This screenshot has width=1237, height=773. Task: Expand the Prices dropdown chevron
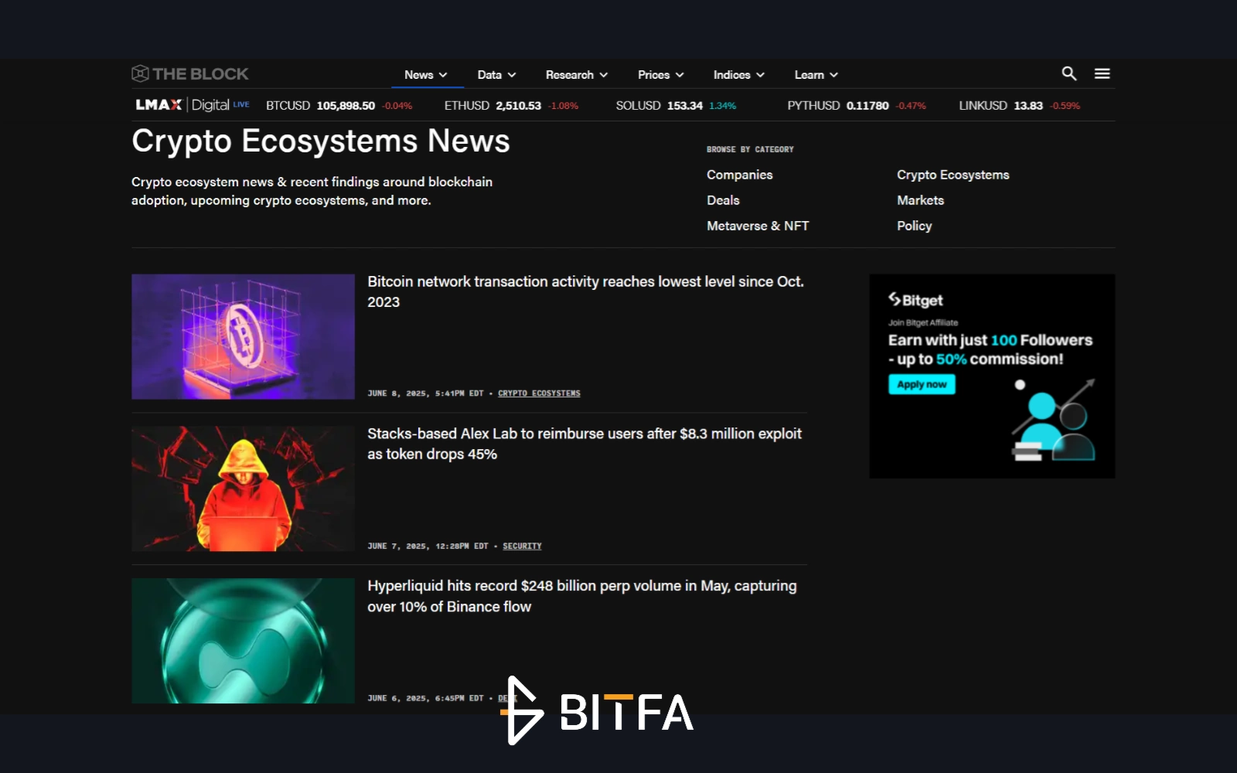(x=680, y=75)
